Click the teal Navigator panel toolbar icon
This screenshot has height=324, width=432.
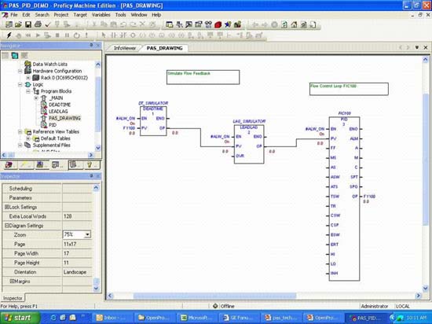point(15,56)
